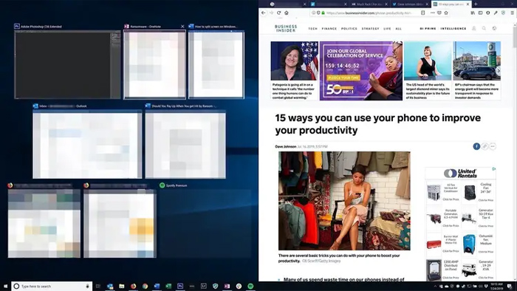Open the Firefox hamburger menu

point(512,13)
